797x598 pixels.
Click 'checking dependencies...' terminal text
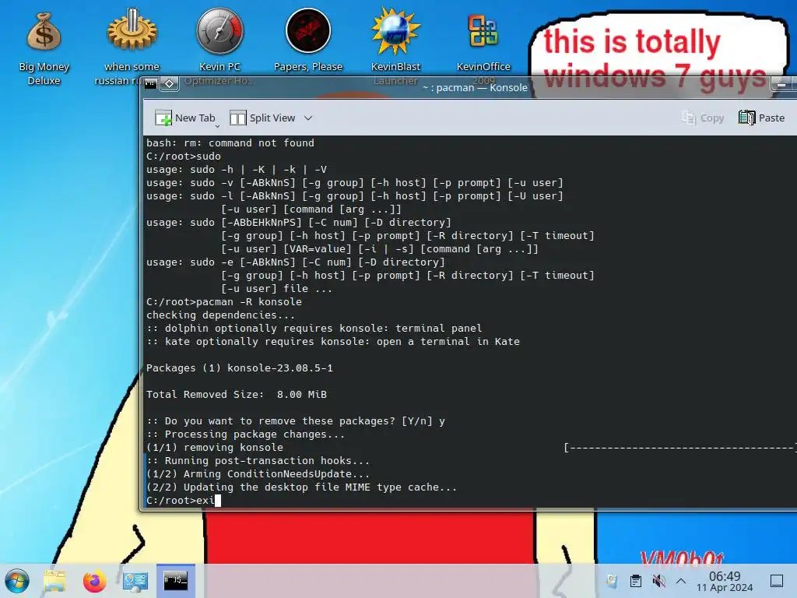(220, 315)
